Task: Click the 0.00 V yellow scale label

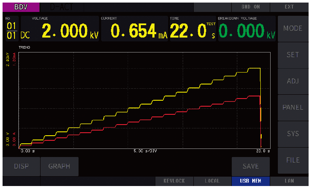Action: pyautogui.click(x=8, y=139)
